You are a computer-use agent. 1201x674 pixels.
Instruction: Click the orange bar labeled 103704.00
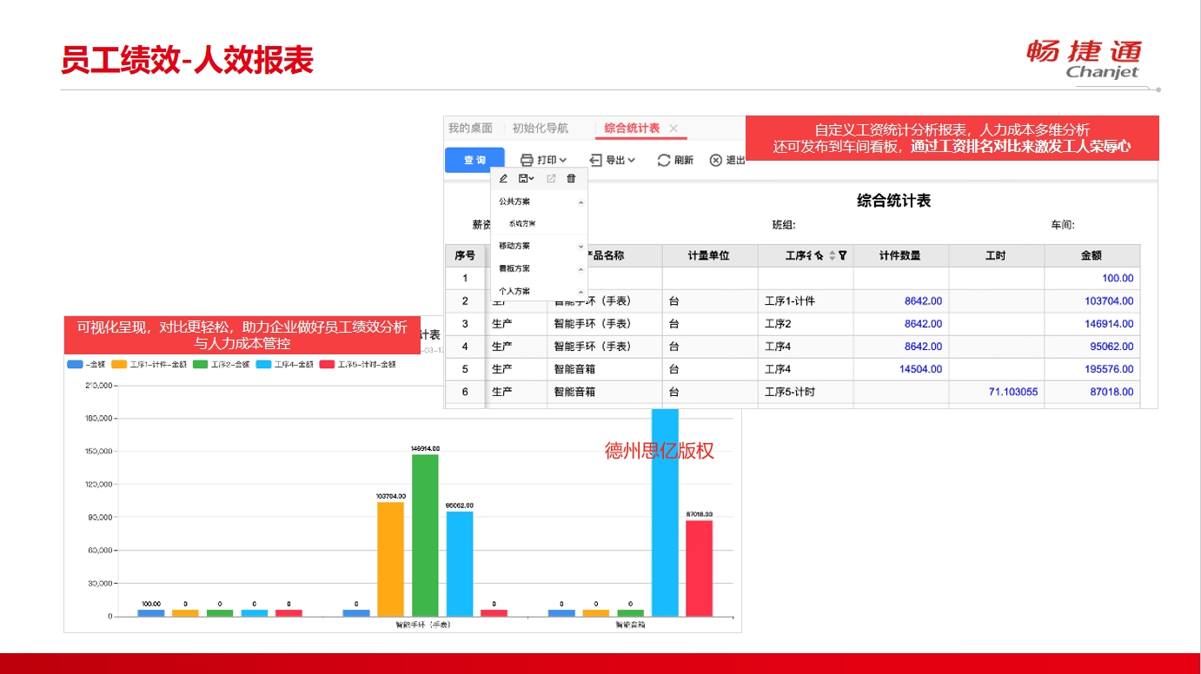coord(390,559)
